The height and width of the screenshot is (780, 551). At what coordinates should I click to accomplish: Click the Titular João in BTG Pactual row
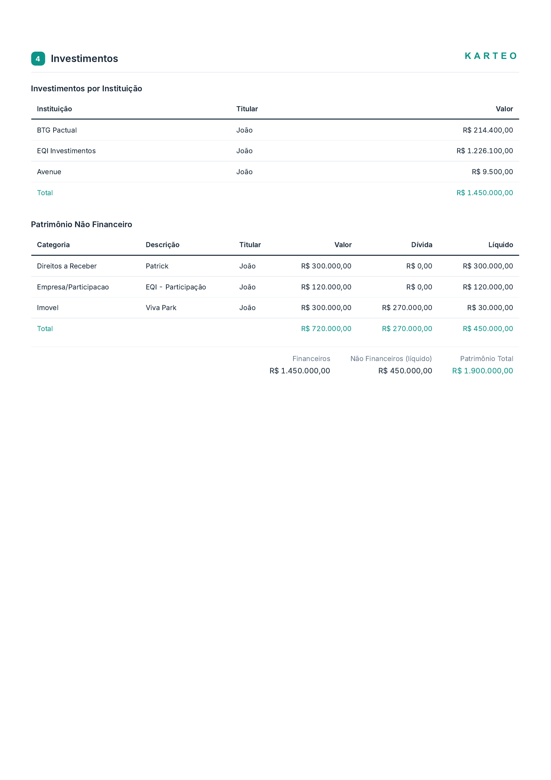[245, 130]
